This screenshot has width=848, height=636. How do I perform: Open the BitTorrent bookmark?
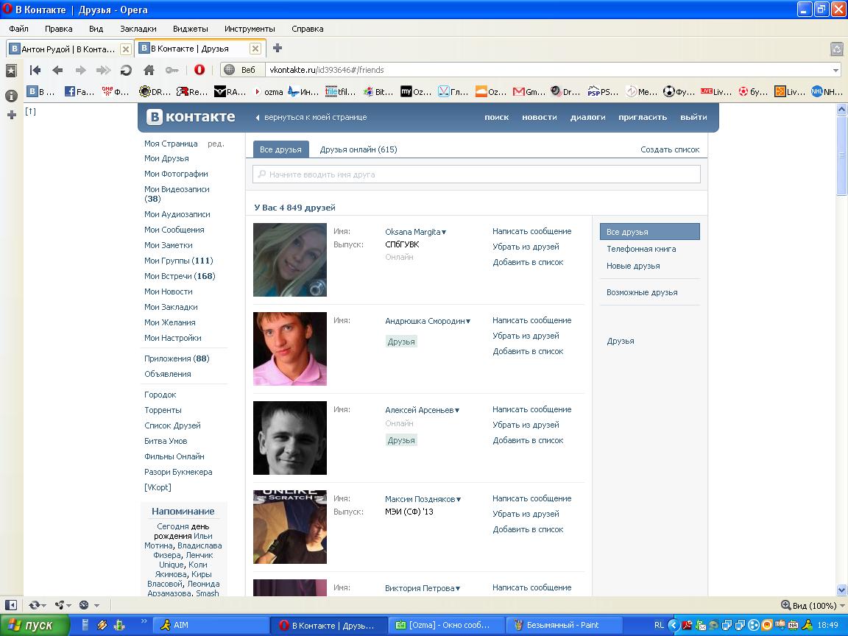[x=378, y=92]
